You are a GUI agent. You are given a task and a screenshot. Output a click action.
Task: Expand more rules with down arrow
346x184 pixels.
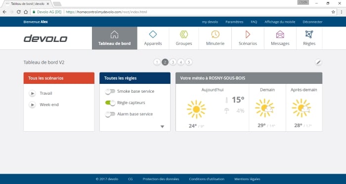point(162,127)
